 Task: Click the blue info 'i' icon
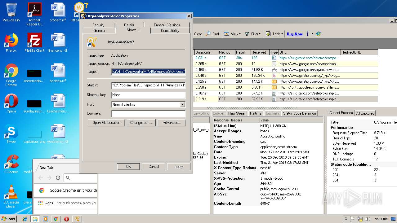point(307,34)
